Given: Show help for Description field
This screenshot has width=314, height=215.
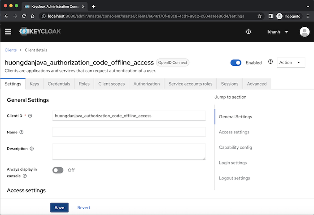Looking at the screenshot, I should [x=32, y=149].
